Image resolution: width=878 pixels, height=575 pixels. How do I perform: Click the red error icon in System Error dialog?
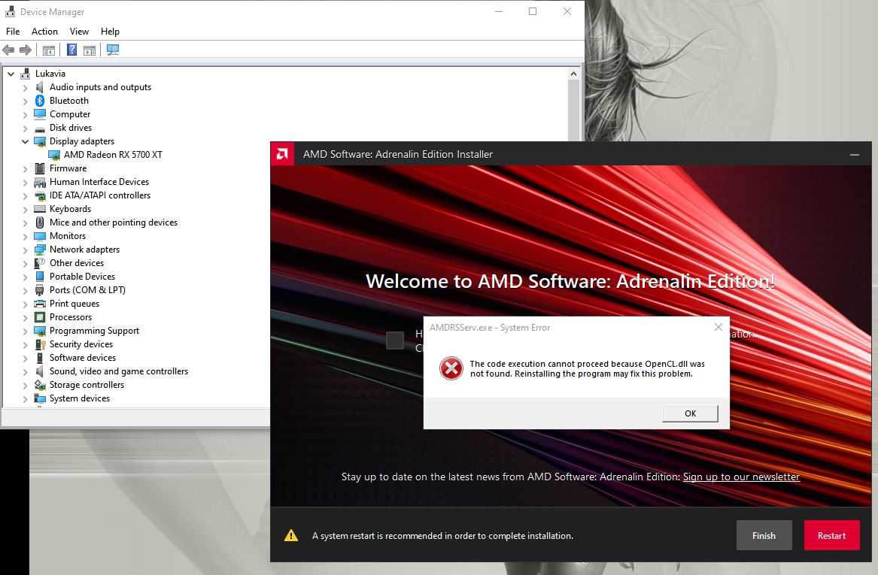(x=451, y=368)
